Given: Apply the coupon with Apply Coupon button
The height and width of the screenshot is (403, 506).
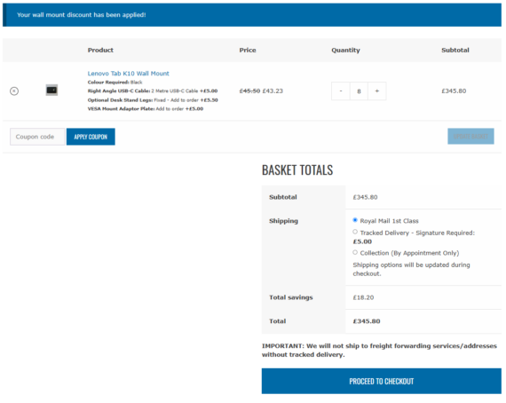Looking at the screenshot, I should [x=91, y=137].
